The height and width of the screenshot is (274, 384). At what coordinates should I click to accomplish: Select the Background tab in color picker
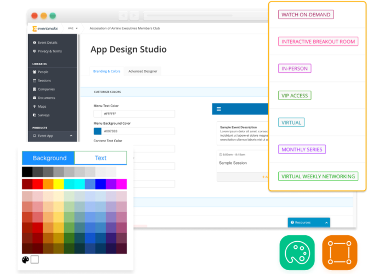(x=48, y=158)
